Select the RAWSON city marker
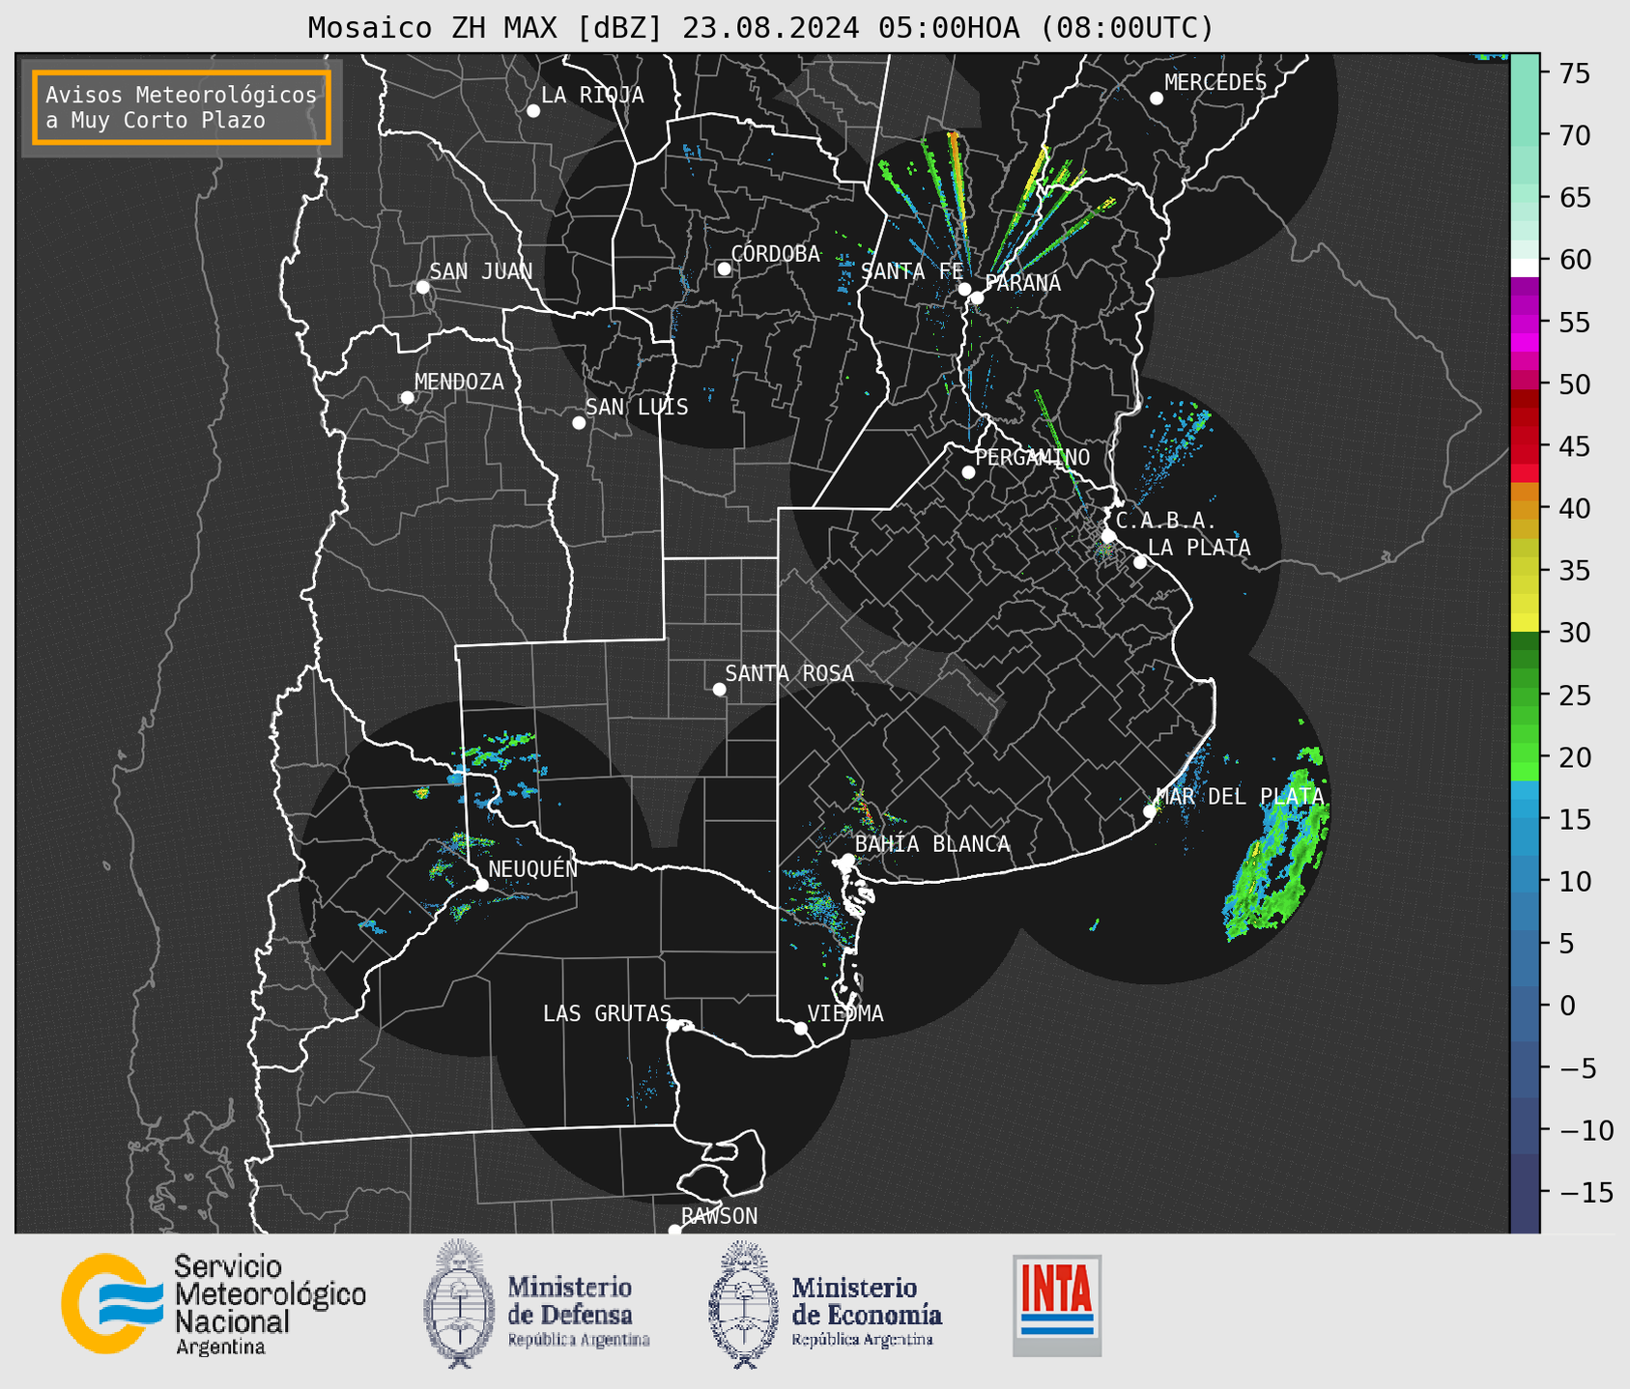The height and width of the screenshot is (1389, 1630). 674,1231
